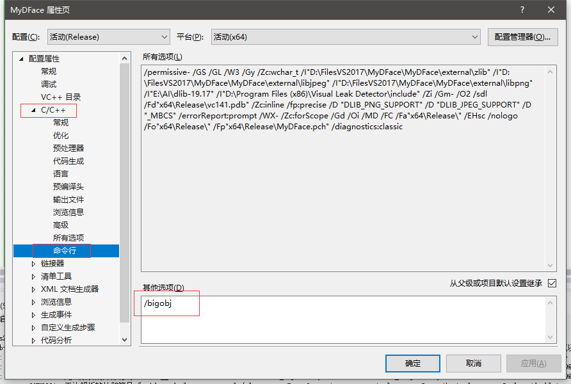Image resolution: width=571 pixels, height=384 pixels.
Task: Select the 高级 tree item
Action: (60, 225)
